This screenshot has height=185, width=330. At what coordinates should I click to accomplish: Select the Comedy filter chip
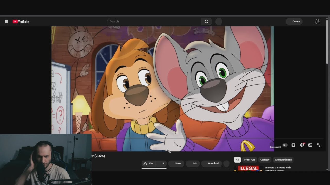pyautogui.click(x=265, y=160)
